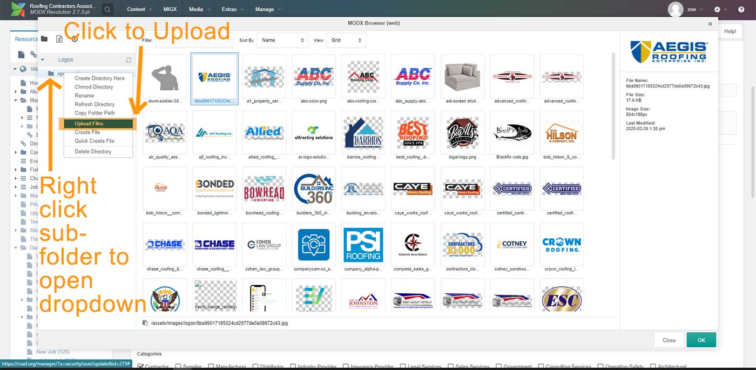Click the create file document icon
This screenshot has height=370, width=756.
tap(59, 39)
